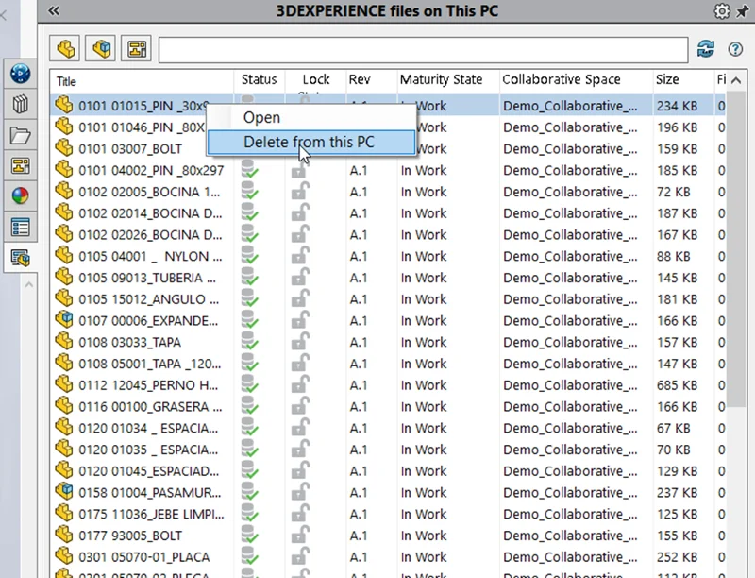Collapse the panel with double-chevron arrow
Viewport: 755px width, 578px height.
pyautogui.click(x=54, y=10)
